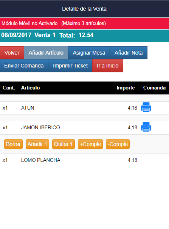Tap the Módulo Móvil no Activado banner
Screen dimensions: 169x229
pyautogui.click(x=85, y=24)
